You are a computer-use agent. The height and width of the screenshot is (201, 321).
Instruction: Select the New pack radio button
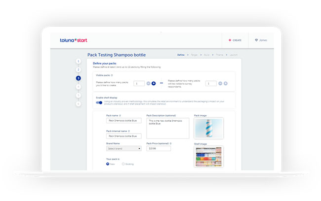[108, 164]
